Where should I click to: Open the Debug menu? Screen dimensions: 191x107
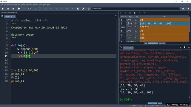coord(23,5)
